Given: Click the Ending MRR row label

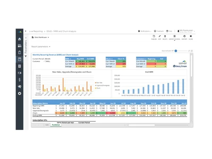Looking at the screenshot, I should [x=37, y=115].
